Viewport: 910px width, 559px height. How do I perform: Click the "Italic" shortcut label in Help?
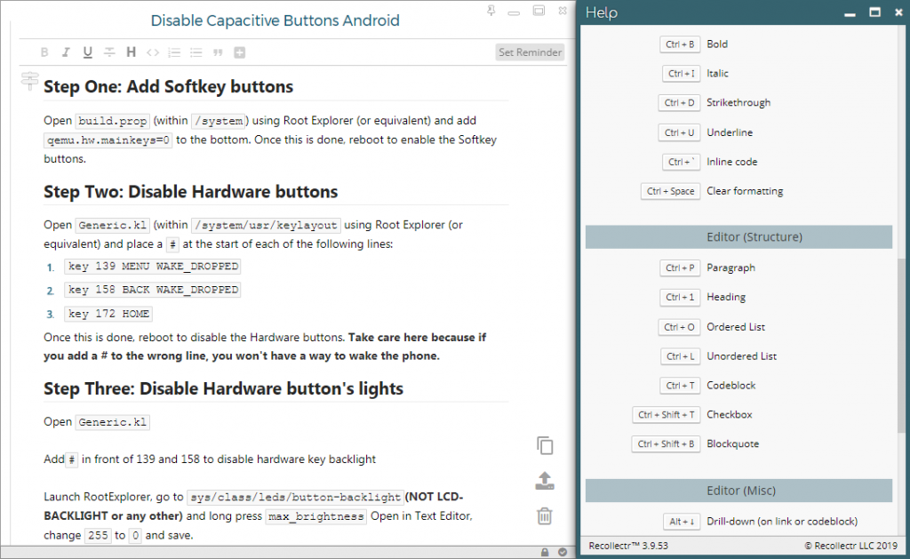[x=717, y=73]
